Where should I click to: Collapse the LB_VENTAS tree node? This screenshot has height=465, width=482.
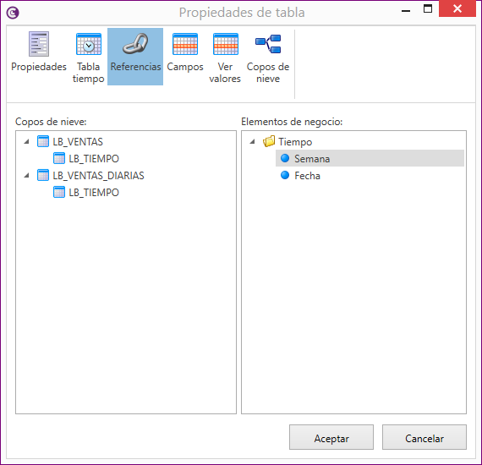[27, 142]
